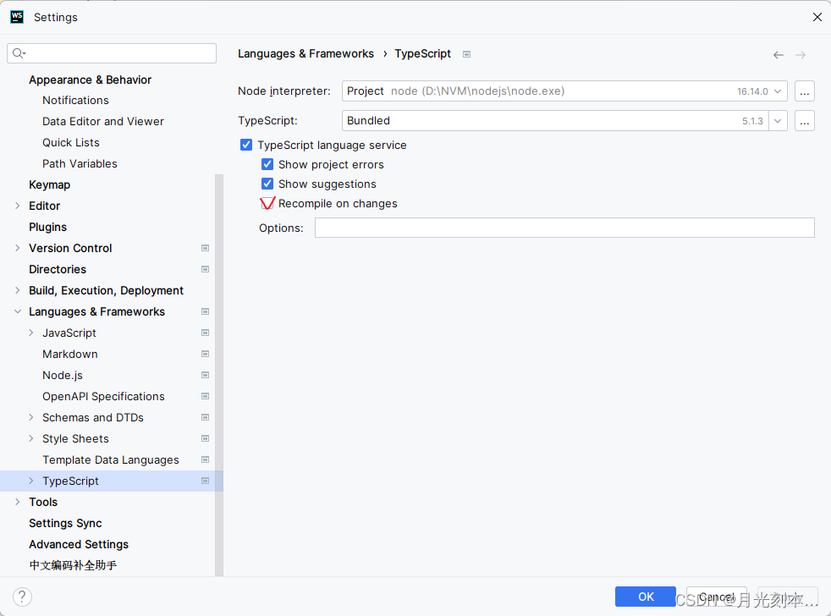831x616 pixels.
Task: Click project icon next to Template Data Languages
Action: (205, 460)
